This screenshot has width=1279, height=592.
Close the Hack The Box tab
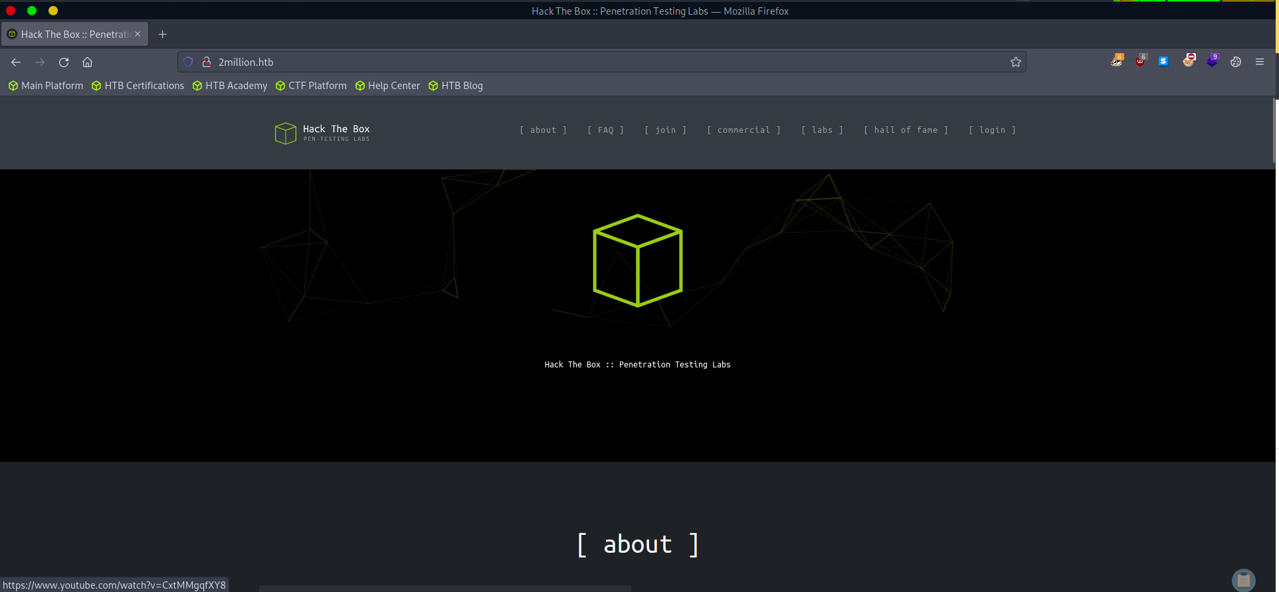138,34
